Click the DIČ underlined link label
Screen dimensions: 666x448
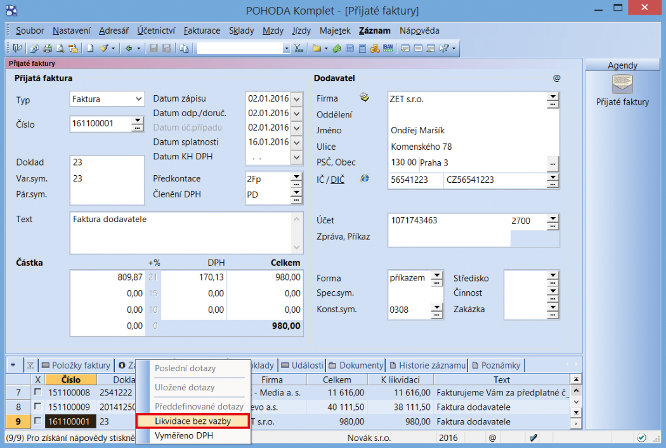[x=337, y=180]
